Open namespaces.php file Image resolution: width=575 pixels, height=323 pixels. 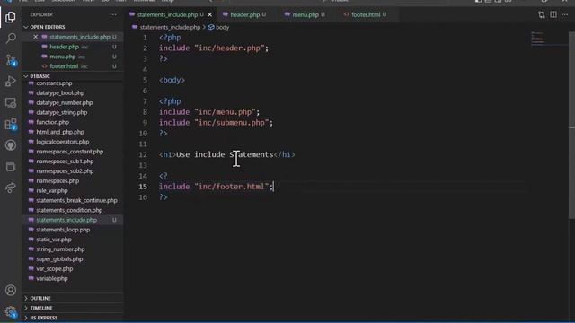tap(57, 181)
